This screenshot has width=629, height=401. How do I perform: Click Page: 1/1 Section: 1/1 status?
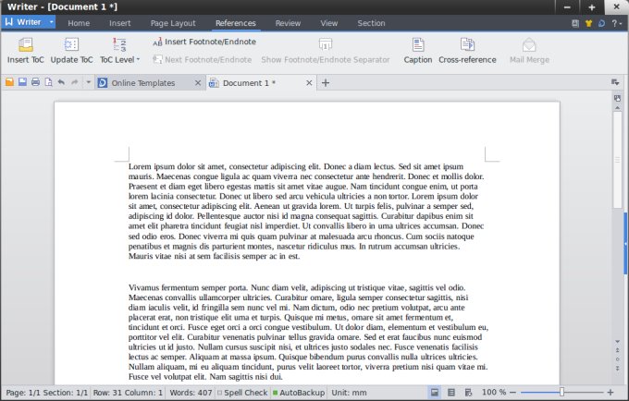(x=47, y=393)
